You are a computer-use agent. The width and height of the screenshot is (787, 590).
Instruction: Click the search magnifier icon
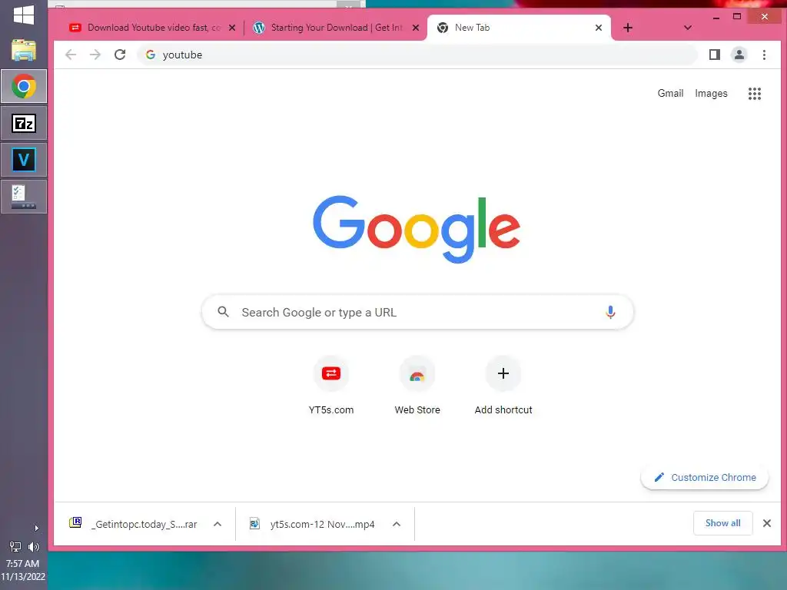(x=224, y=312)
